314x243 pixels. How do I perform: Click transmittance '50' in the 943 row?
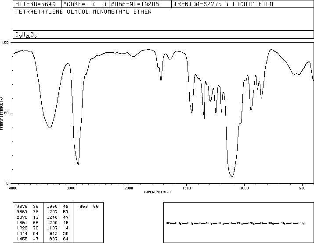coord(66,234)
